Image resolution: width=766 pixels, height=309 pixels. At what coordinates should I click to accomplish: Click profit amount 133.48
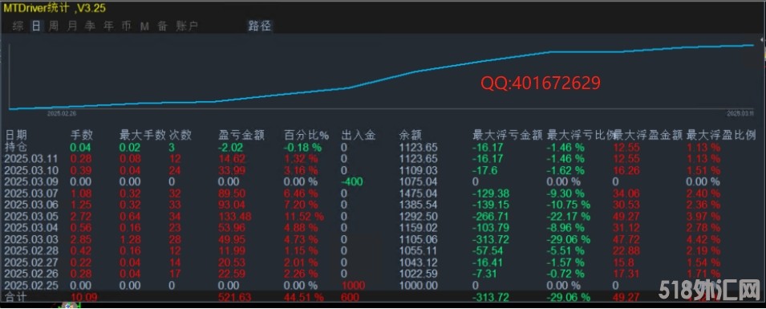tap(235, 217)
